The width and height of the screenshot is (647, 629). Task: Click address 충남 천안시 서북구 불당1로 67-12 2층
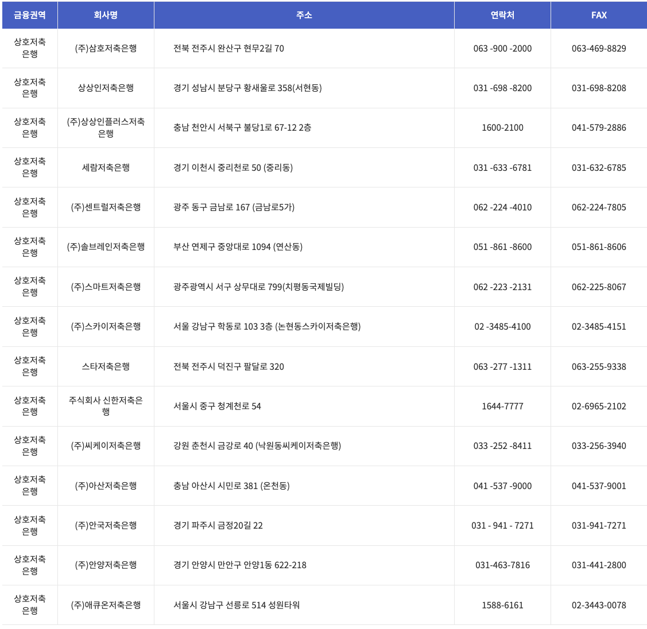pyautogui.click(x=242, y=127)
